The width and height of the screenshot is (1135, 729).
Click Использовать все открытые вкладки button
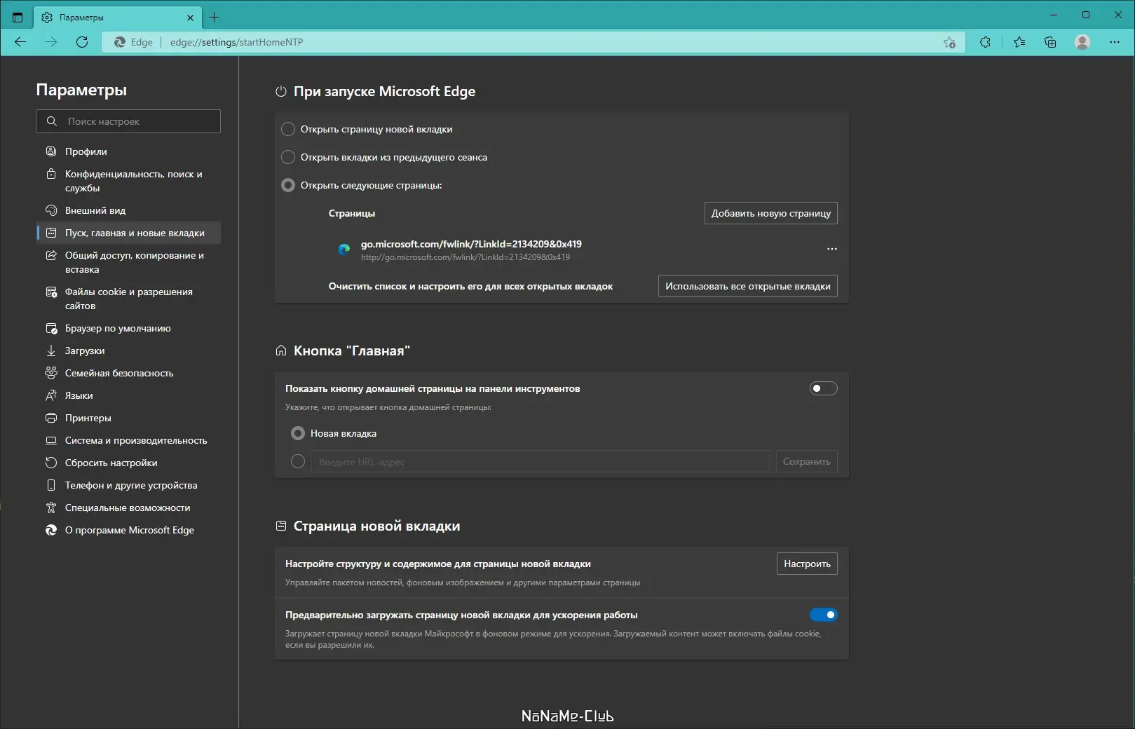pyautogui.click(x=748, y=286)
